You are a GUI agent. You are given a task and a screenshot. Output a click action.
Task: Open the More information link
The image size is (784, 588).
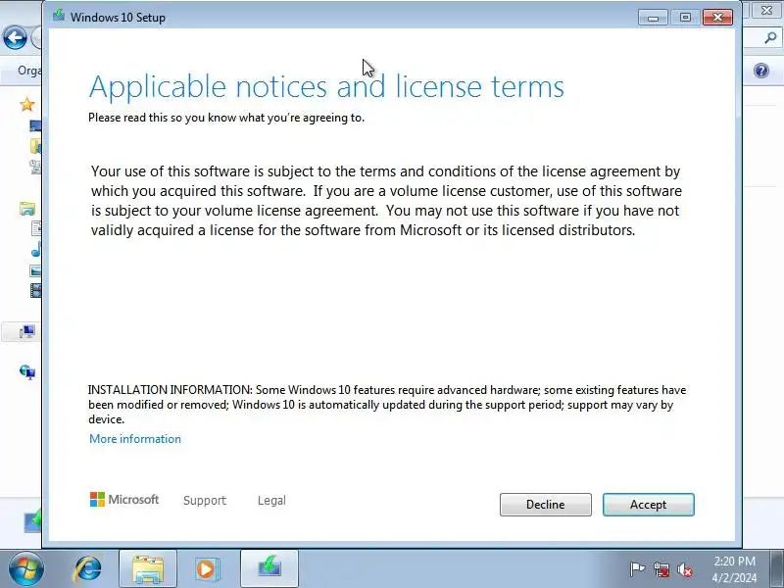pos(135,439)
